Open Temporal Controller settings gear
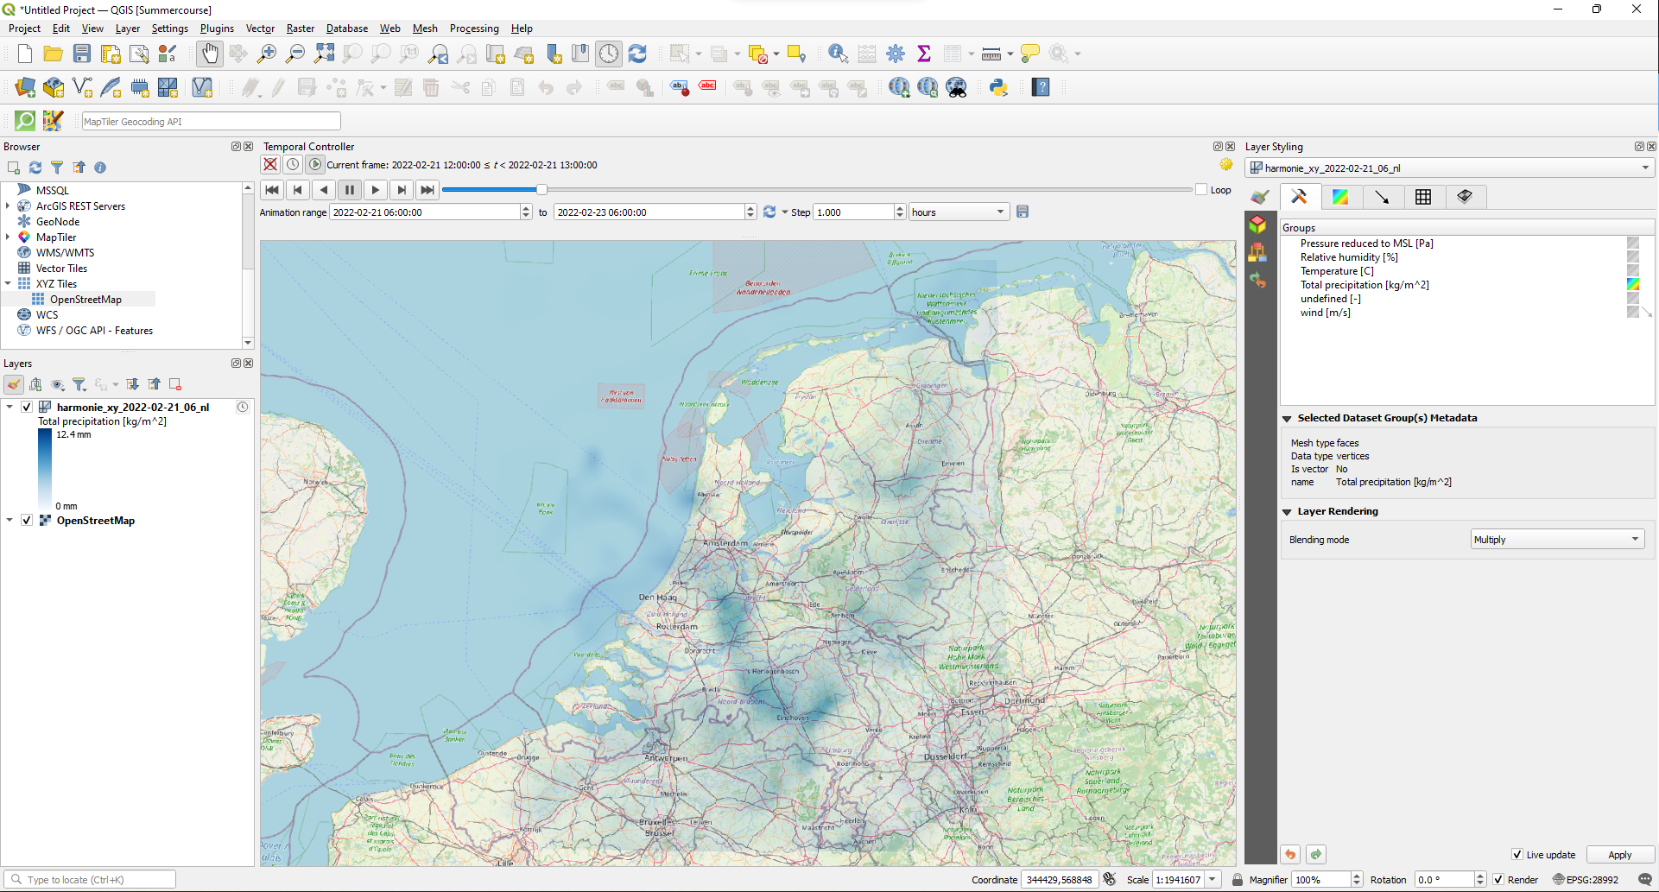Image resolution: width=1659 pixels, height=892 pixels. [1226, 164]
